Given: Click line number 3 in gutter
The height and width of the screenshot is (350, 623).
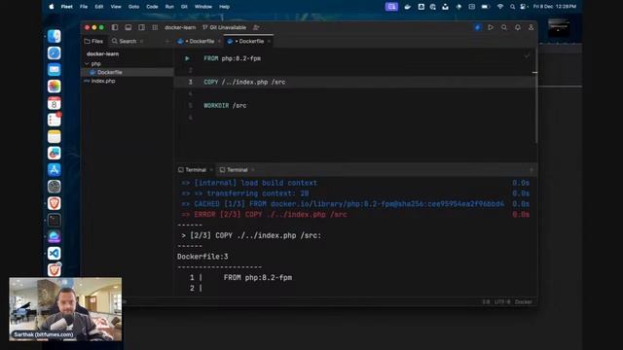Looking at the screenshot, I should [191, 82].
